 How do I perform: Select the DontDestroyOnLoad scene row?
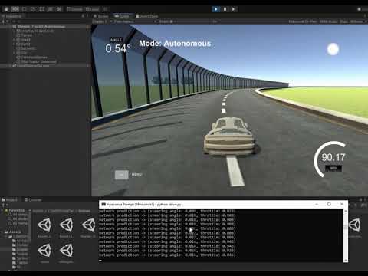coord(45,66)
